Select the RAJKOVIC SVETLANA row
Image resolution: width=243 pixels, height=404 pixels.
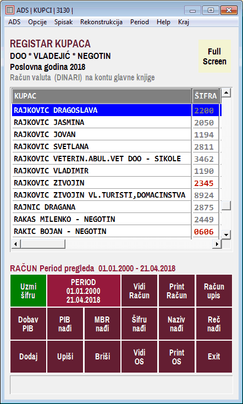pos(115,146)
